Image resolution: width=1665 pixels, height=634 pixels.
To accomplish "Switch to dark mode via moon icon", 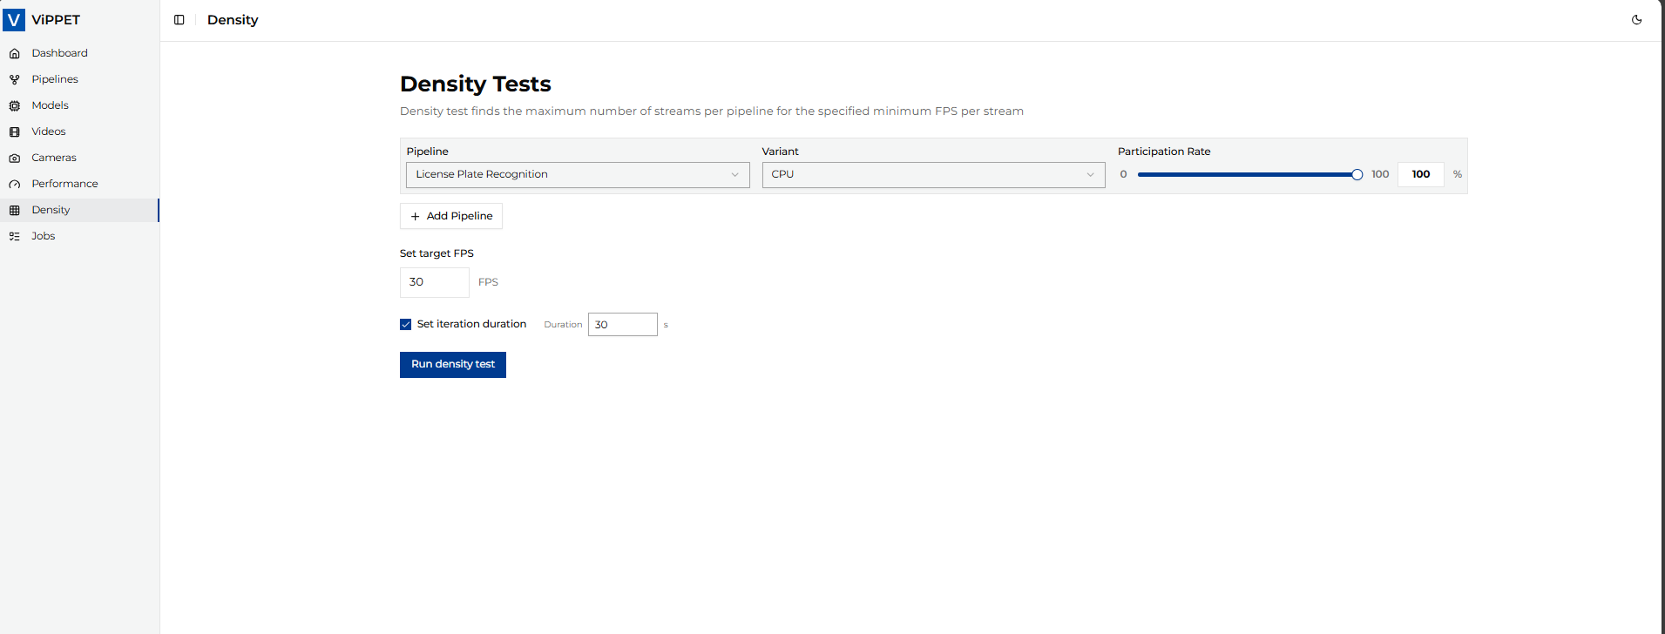I will 1636,20.
